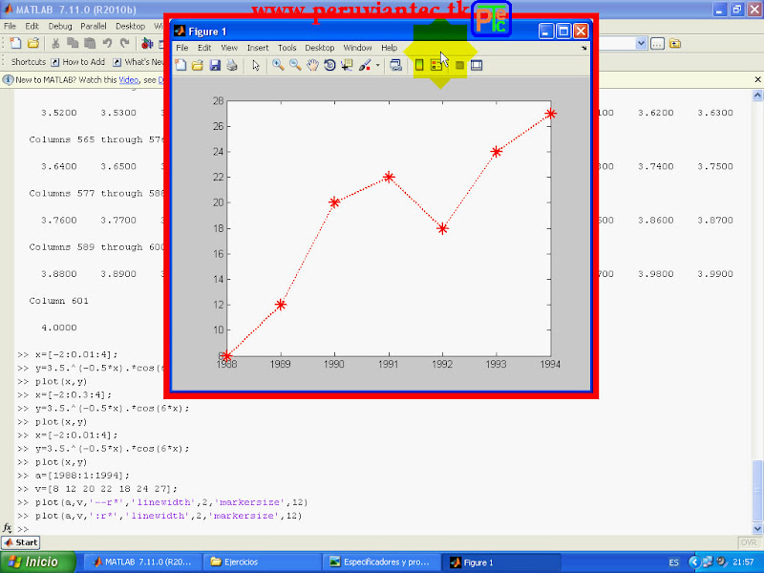Click the browse for folder ellipsis button

coord(657,43)
